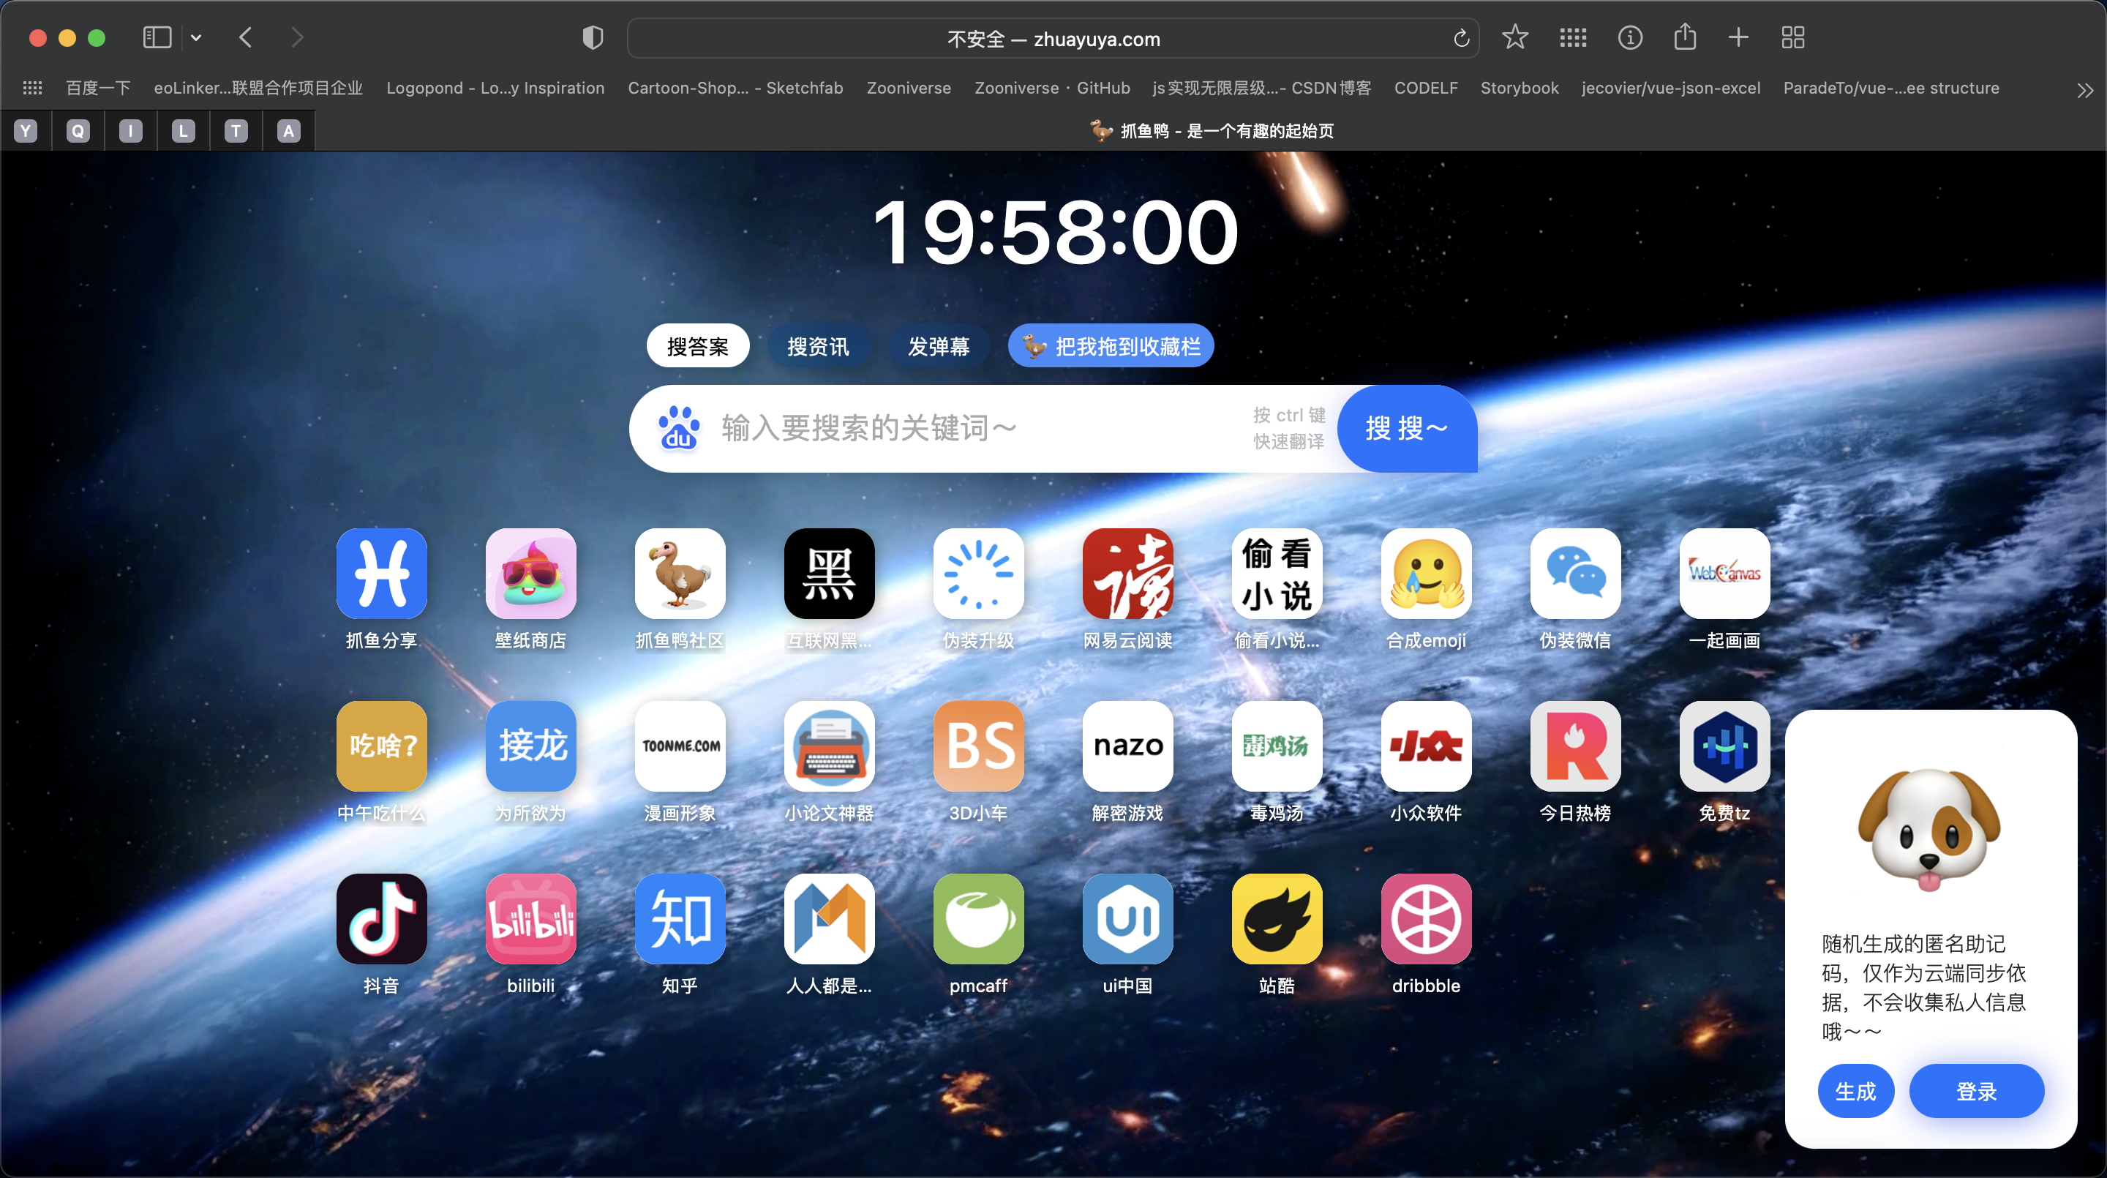The width and height of the screenshot is (2107, 1178).
Task: Open the 人人都是 icon
Action: [830, 919]
